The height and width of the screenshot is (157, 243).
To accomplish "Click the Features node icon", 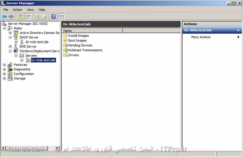I will pyautogui.click(x=10, y=65).
